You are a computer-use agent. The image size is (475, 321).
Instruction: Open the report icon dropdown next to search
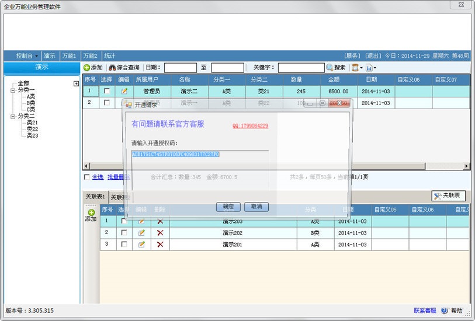(357, 68)
